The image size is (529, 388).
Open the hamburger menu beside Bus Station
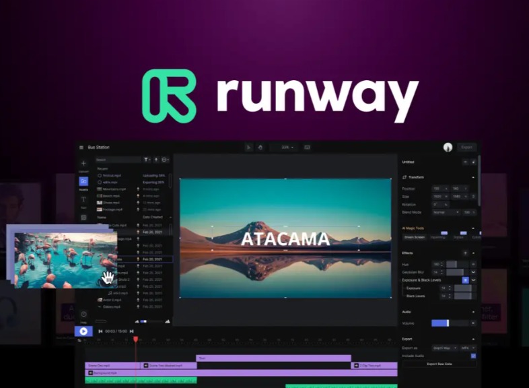(x=81, y=148)
